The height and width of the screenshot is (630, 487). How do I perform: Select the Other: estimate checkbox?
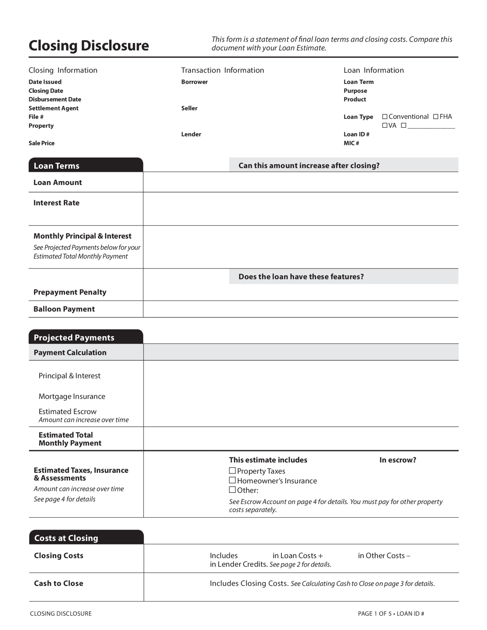232,490
